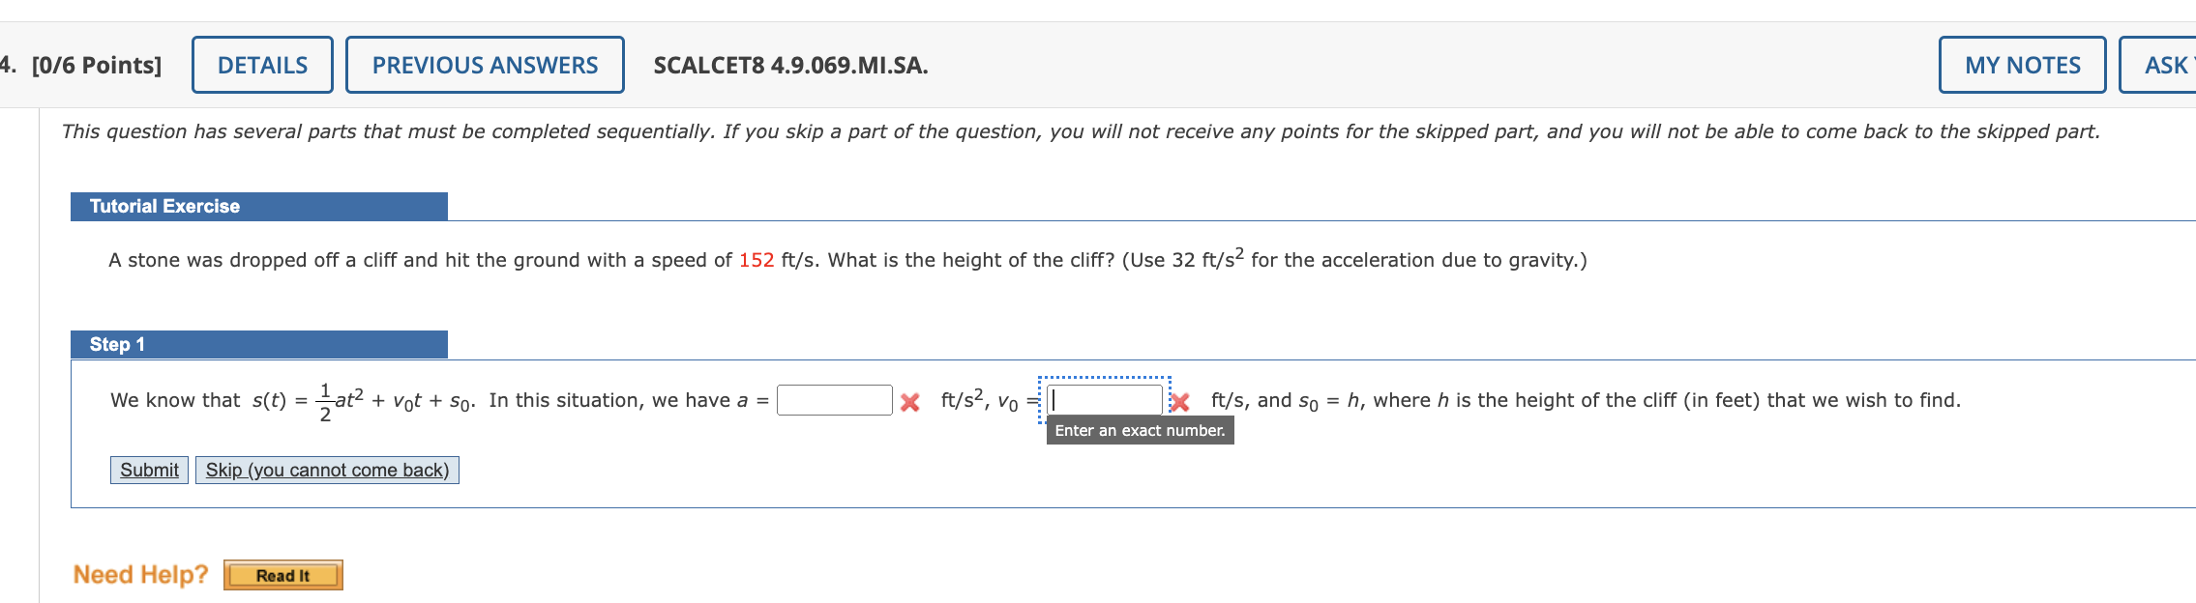View PREVIOUS ANSWERS for this question

click(x=484, y=64)
